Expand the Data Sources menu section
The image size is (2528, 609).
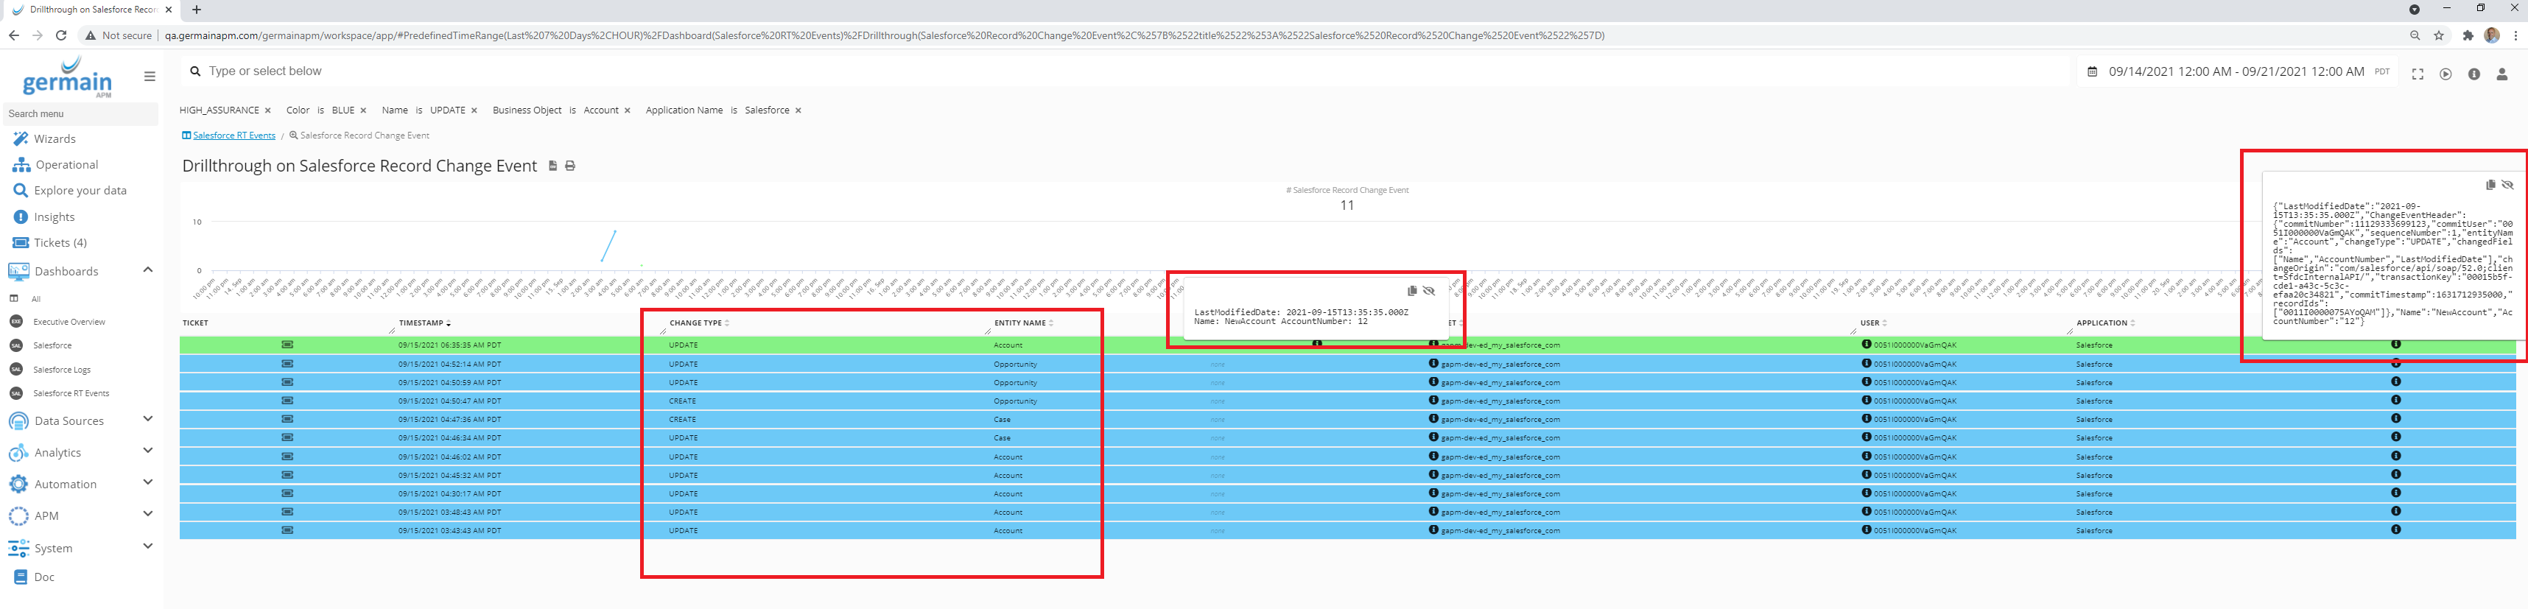(148, 419)
